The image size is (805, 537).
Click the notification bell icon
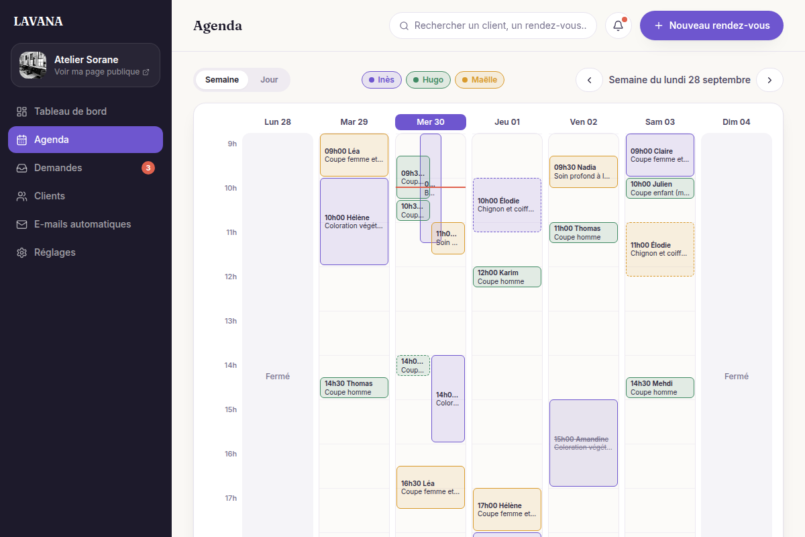618,26
